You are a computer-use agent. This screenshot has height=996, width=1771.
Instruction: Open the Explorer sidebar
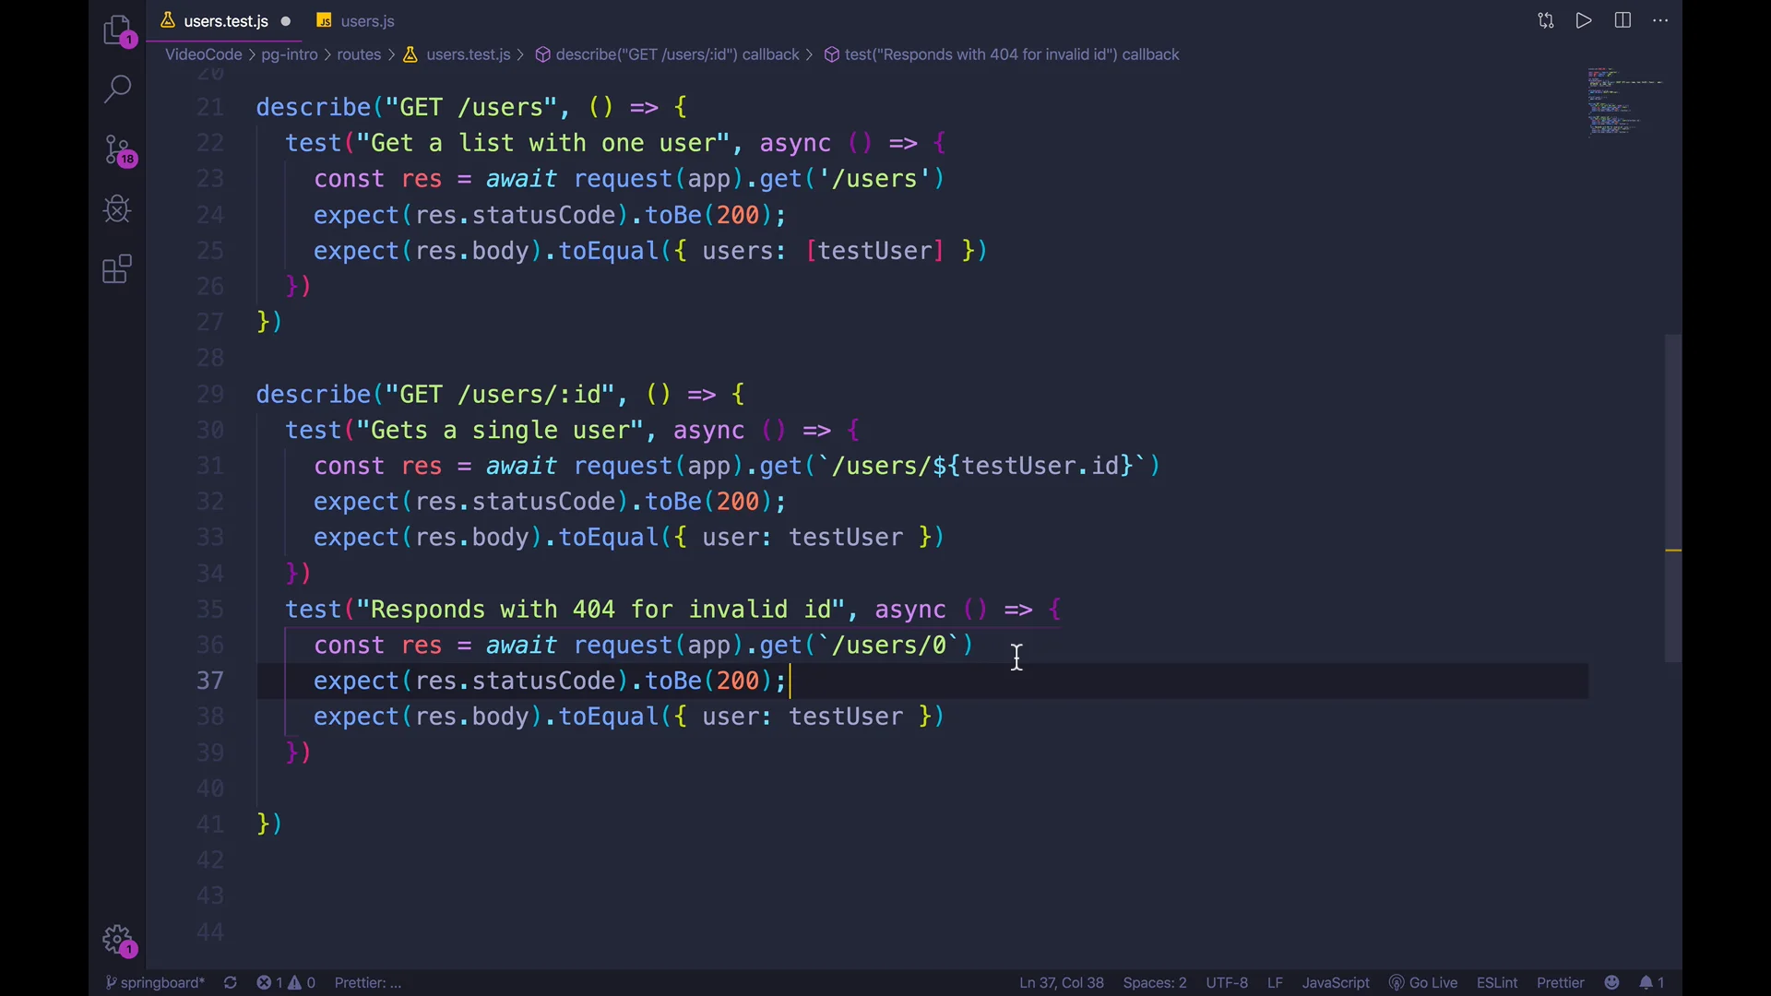[x=118, y=30]
